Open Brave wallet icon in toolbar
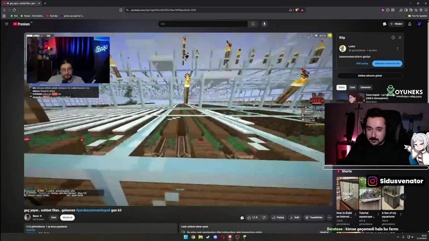 [x=411, y=10]
